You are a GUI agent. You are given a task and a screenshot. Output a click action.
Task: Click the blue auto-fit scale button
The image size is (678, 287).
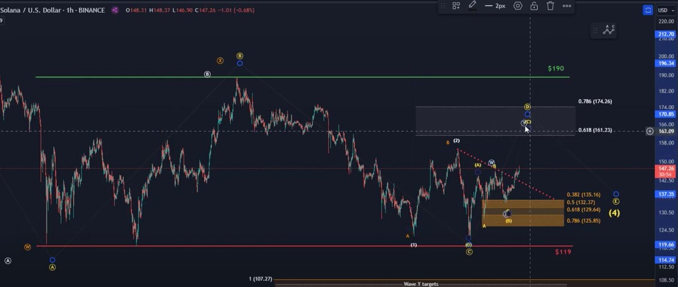pos(647,10)
